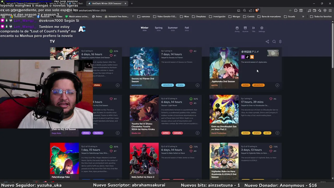Image resolution: width=334 pixels, height=188 pixels.
Task: Open MADHOUSE studio link
Action: click(x=137, y=85)
